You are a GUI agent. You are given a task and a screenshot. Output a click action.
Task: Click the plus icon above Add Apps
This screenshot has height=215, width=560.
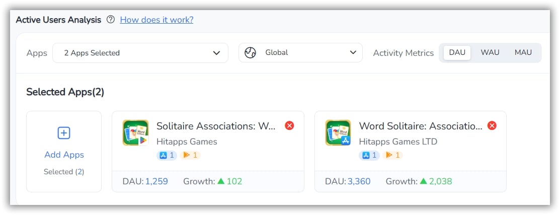pyautogui.click(x=64, y=133)
